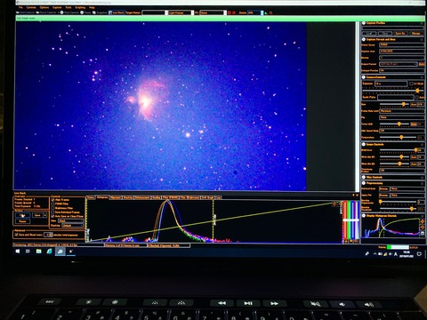The image size is (427, 320).
Task: Open the Save button dropdown arrow
Action: [45, 215]
